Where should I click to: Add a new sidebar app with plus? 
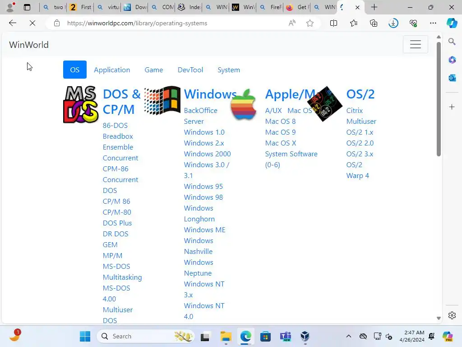[x=452, y=107]
